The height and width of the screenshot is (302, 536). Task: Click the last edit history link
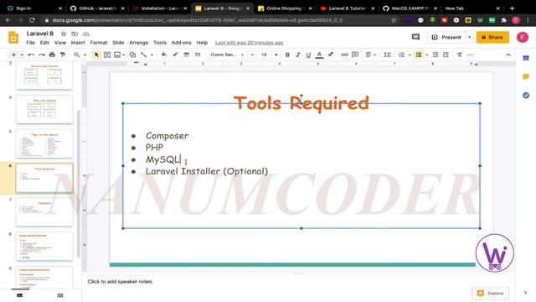250,43
